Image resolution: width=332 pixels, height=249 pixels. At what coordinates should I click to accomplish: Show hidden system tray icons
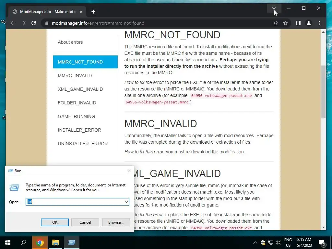pyautogui.click(x=255, y=243)
